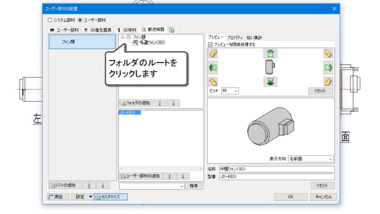Rotate preview lower-left with the orange arrow
Image resolution: width=380 pixels, height=214 pixels.
213,82
